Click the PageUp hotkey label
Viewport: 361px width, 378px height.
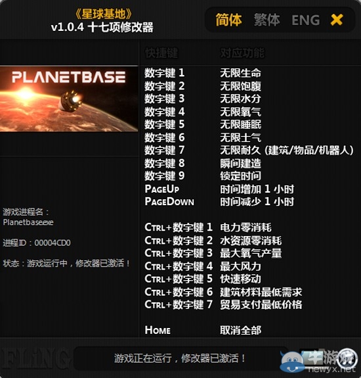click(162, 189)
